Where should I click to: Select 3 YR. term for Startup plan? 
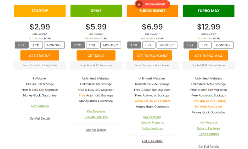click(21, 45)
